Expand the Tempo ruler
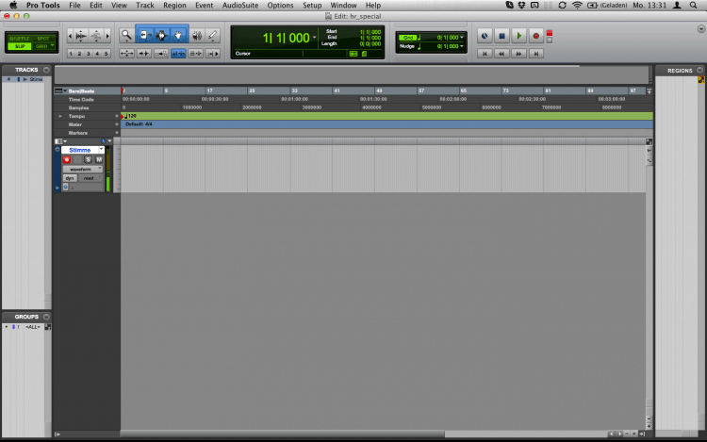The image size is (707, 442). point(60,116)
